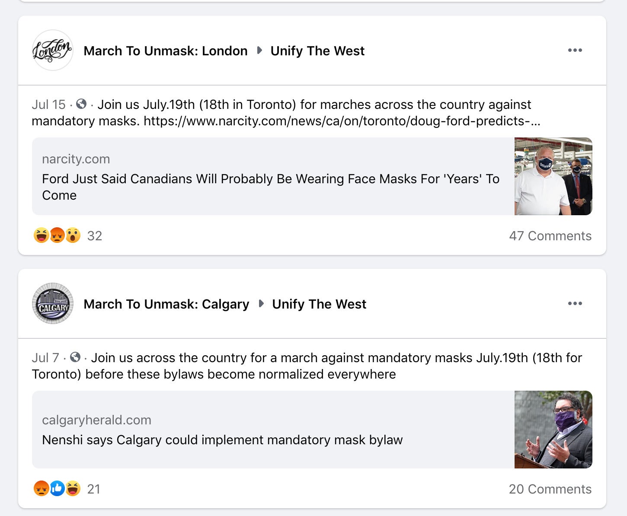Click the globe privacy icon beside Jul 7
Screen dimensions: 627x516
[75, 357]
